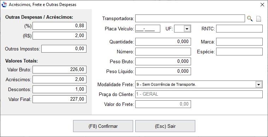Click the (R$) acréscimo value field

tap(59, 36)
